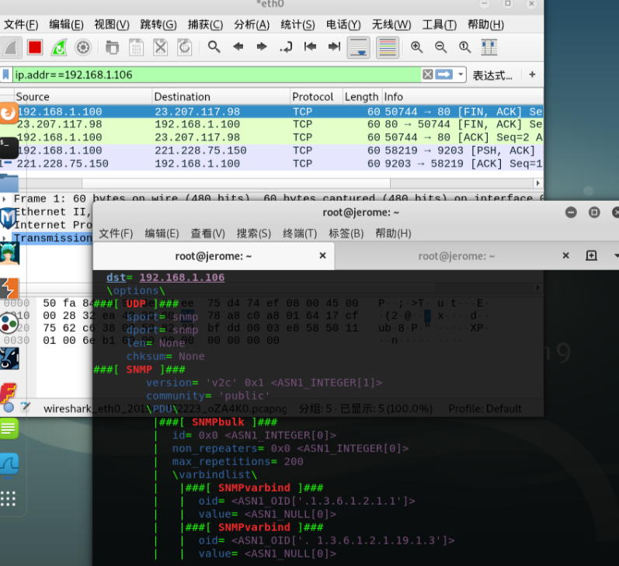Open 跳转(G) menu
Viewport: 619px width, 566px height.
(x=158, y=25)
